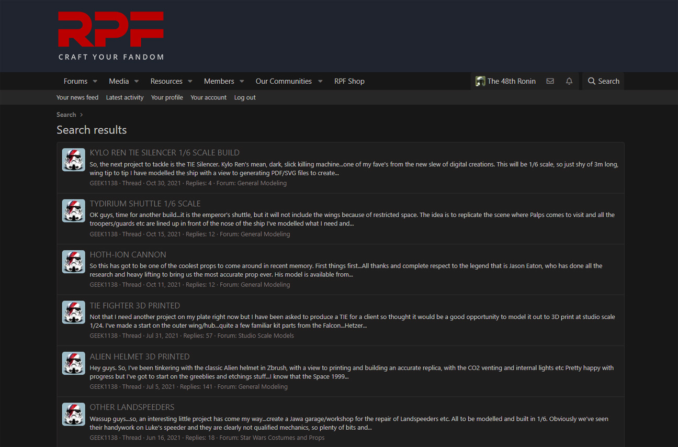Screen dimensions: 678x447
Task: Open General Modeling forum link on Tydirium result
Action: click(x=265, y=234)
